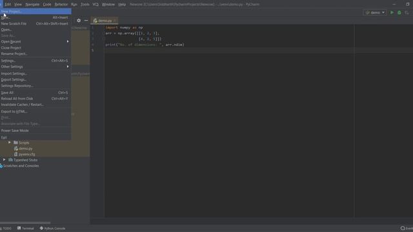Open the Navigate menu
The width and height of the screenshot is (413, 232).
(32, 5)
